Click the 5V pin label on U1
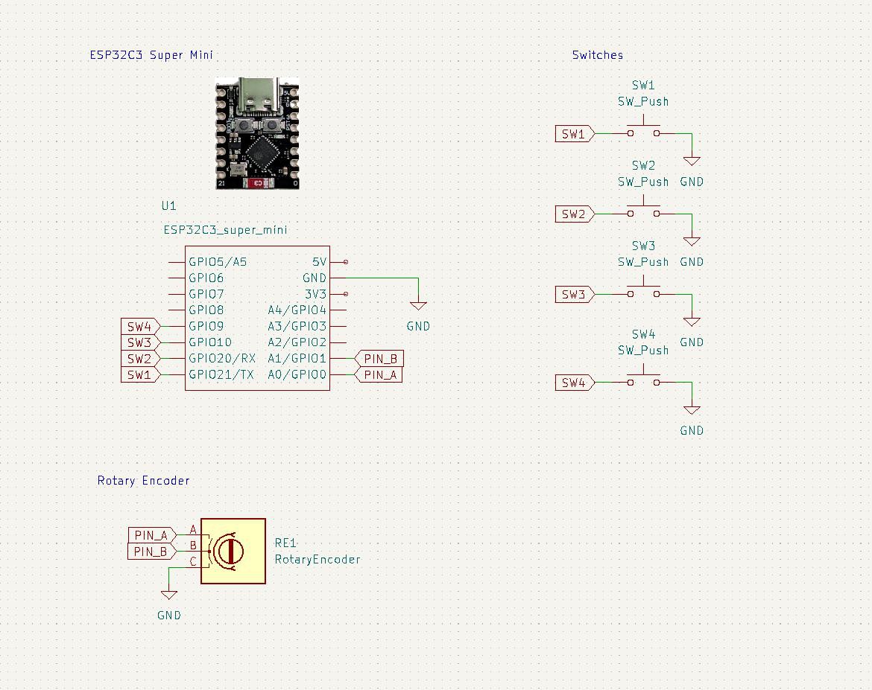 click(x=319, y=262)
